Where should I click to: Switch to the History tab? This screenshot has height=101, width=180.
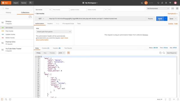tap(8, 12)
